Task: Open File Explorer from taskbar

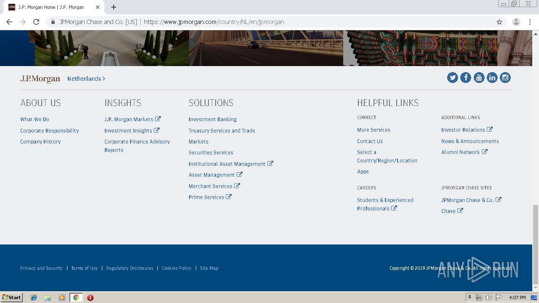Action: (48, 298)
